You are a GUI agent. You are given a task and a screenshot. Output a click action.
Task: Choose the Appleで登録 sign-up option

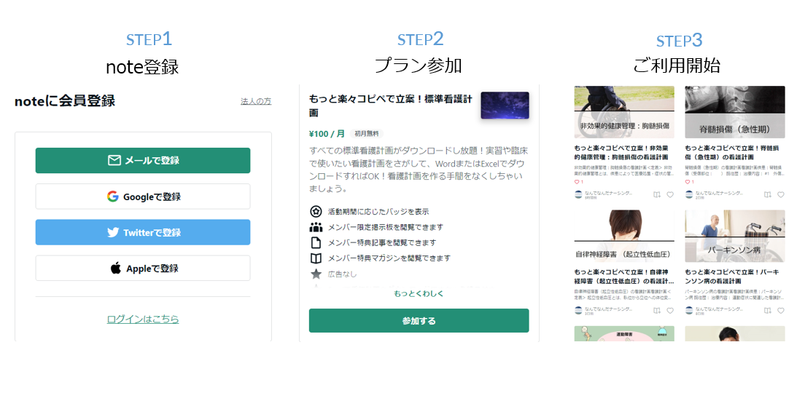click(x=143, y=268)
